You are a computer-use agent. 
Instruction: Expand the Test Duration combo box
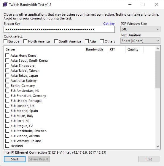point(140,41)
